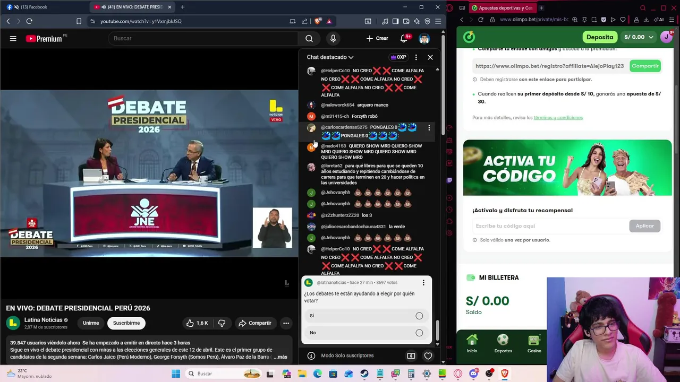Send a heart reaction in chat
The image size is (680, 382).
tap(428, 355)
